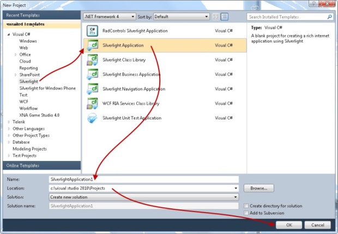This screenshot has height=234, width=338.
Task: Select Windows under Visual C#
Action: pos(28,41)
